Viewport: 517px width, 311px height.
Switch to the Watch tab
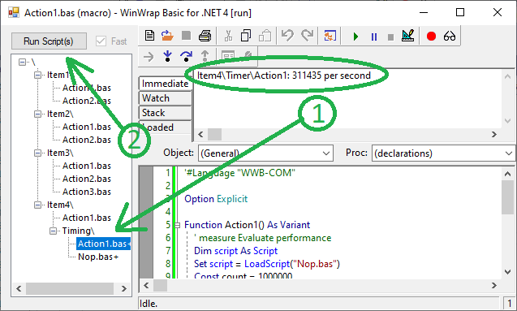coord(165,98)
